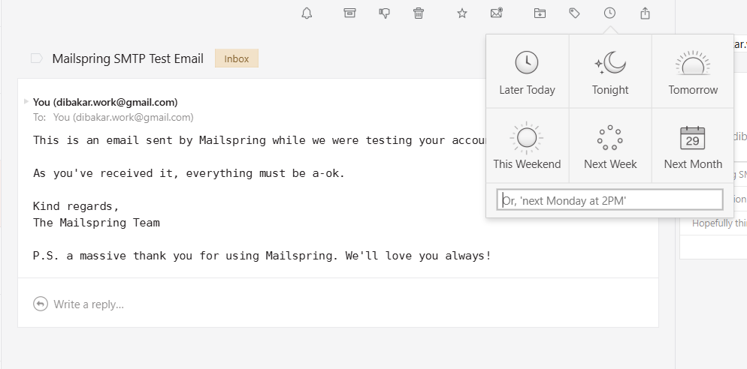747x369 pixels.
Task: Click the reminder bell icon
Action: click(307, 13)
